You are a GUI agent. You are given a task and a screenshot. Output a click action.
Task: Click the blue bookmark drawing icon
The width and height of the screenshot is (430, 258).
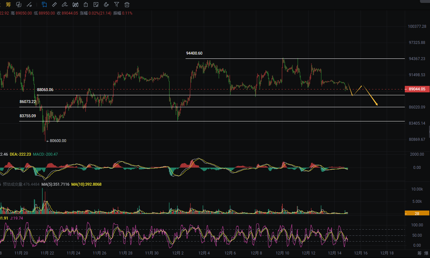44,5
